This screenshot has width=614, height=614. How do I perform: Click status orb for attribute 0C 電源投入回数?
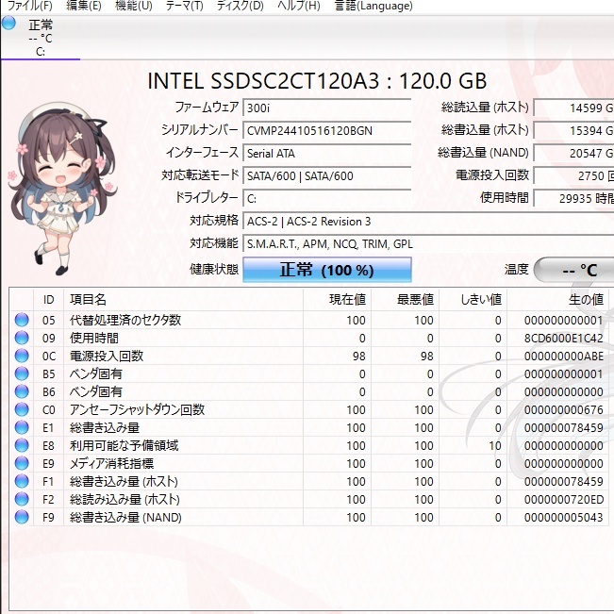tap(22, 356)
